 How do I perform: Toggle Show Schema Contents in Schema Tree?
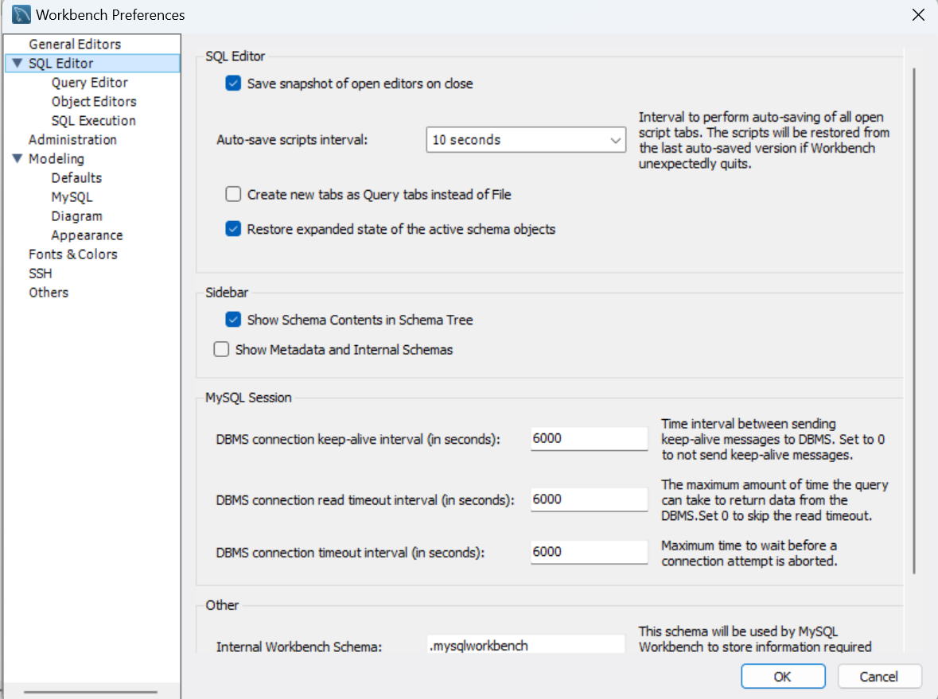233,320
